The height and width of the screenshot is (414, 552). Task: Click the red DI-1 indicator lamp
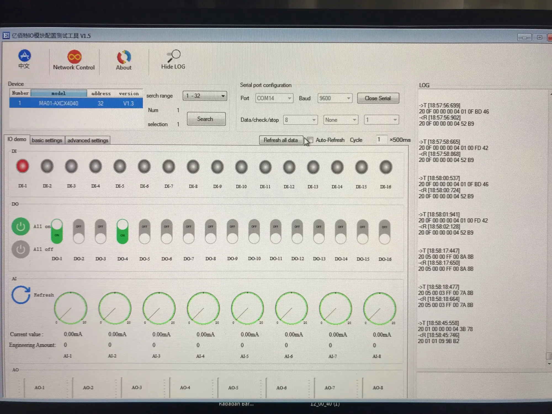coord(23,166)
